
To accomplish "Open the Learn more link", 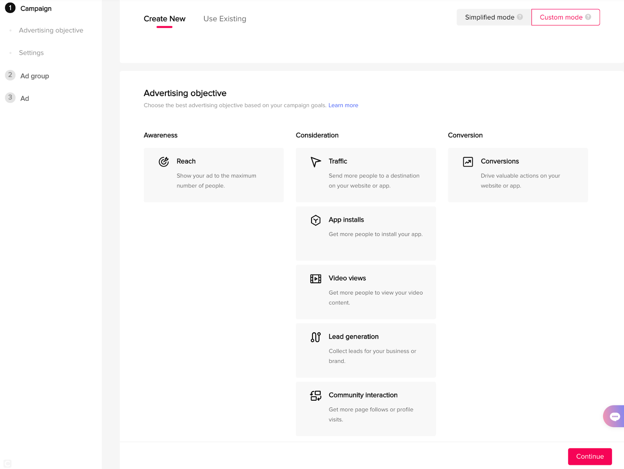I will click(x=343, y=105).
